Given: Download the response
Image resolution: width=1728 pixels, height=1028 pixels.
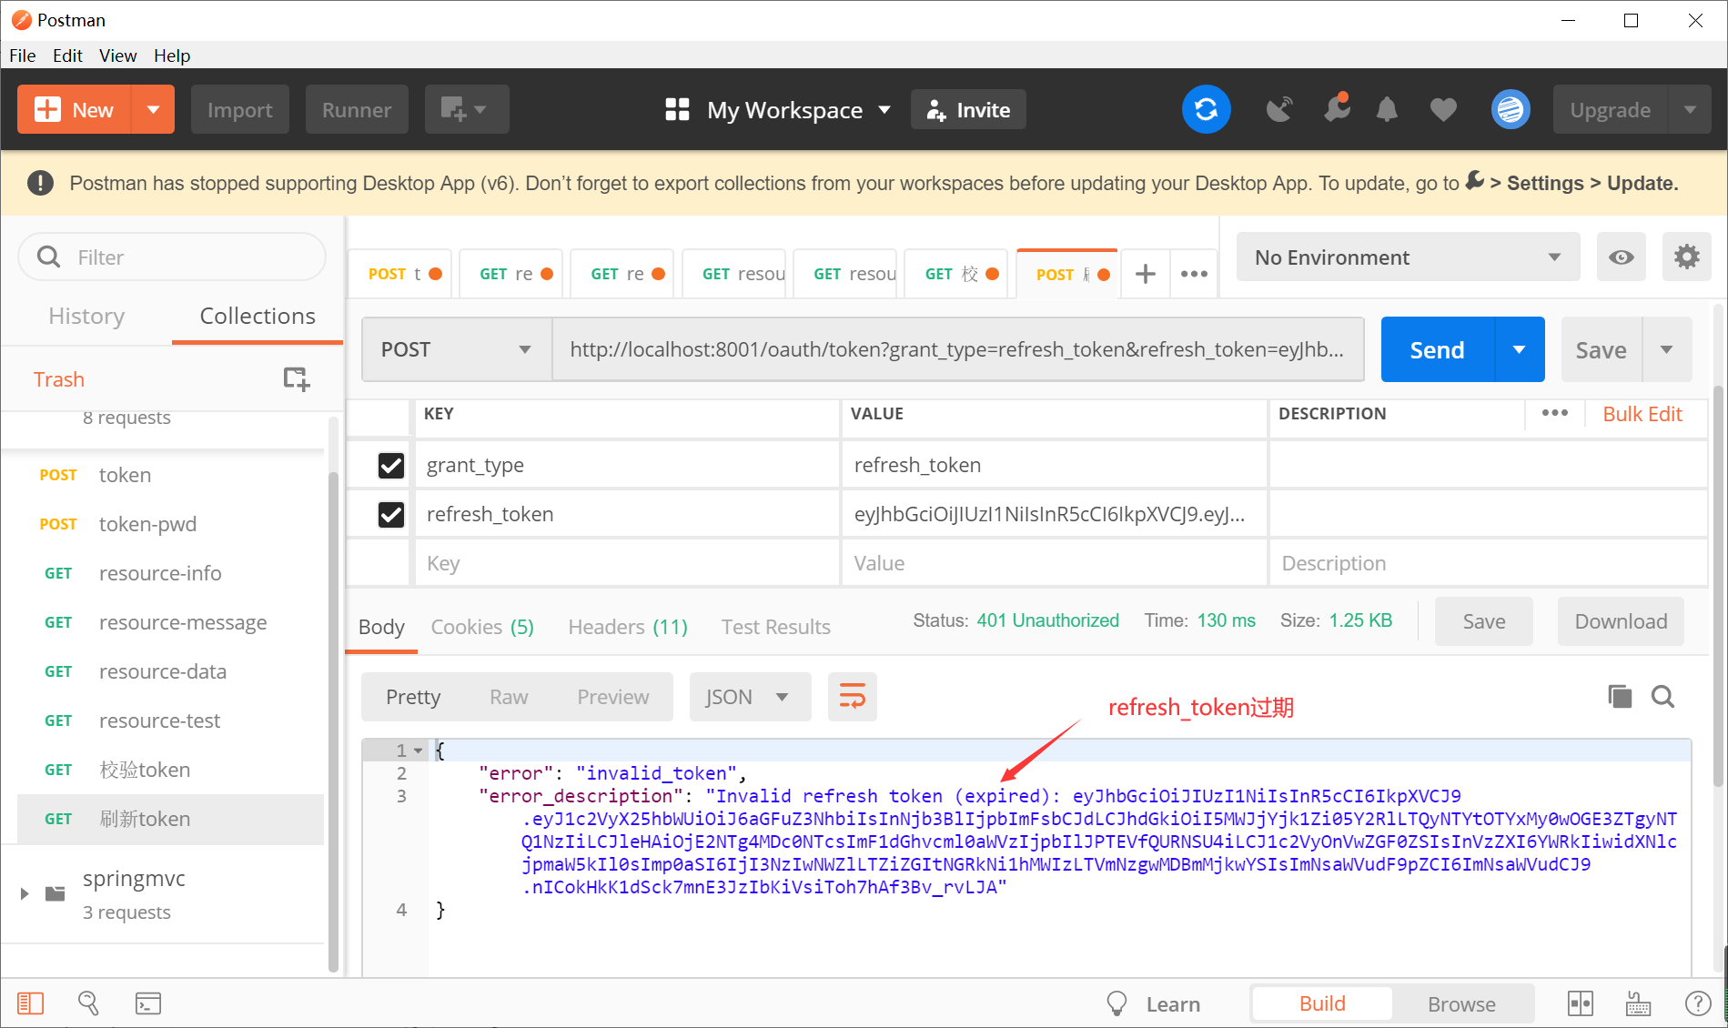Looking at the screenshot, I should click(1621, 621).
